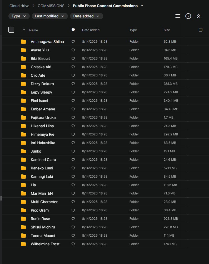Image resolution: width=209 pixels, height=264 pixels.
Task: Favorite the Ayase Yuu folder heart
Action: [73, 50]
